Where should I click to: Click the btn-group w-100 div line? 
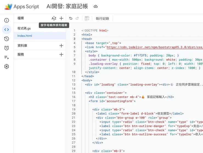(x=134, y=118)
